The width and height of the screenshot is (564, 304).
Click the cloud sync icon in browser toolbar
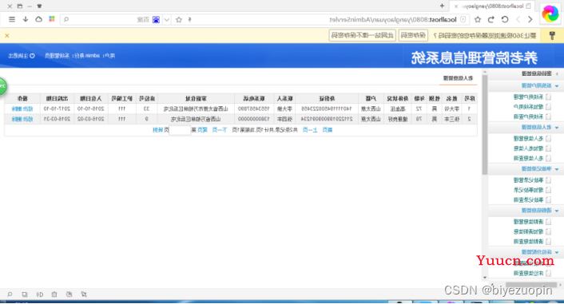pos(38,19)
